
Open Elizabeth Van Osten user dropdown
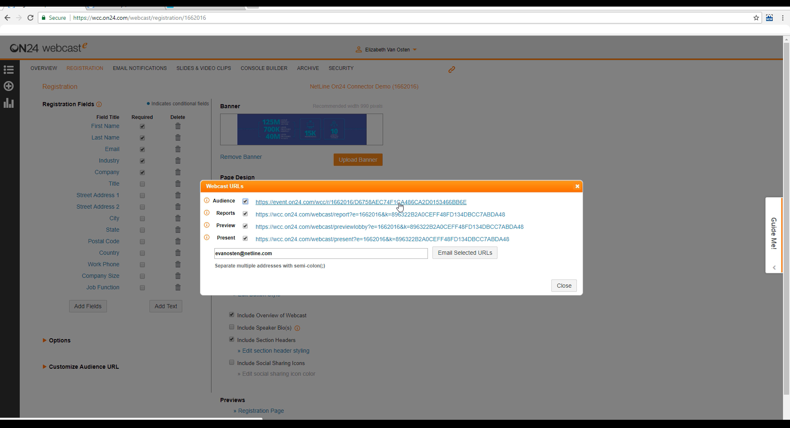click(386, 50)
